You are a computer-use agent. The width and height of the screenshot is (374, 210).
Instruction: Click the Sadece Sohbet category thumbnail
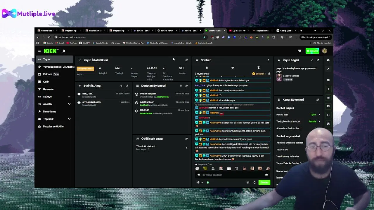coord(279,78)
